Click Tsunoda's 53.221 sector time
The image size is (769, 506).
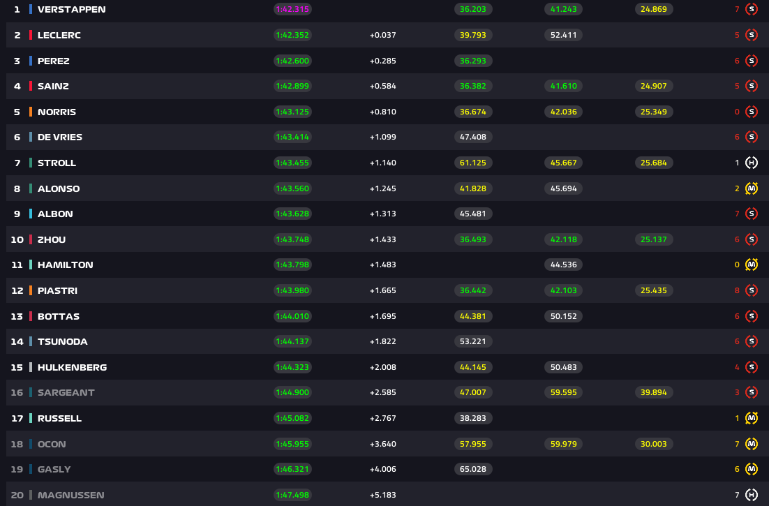click(474, 341)
